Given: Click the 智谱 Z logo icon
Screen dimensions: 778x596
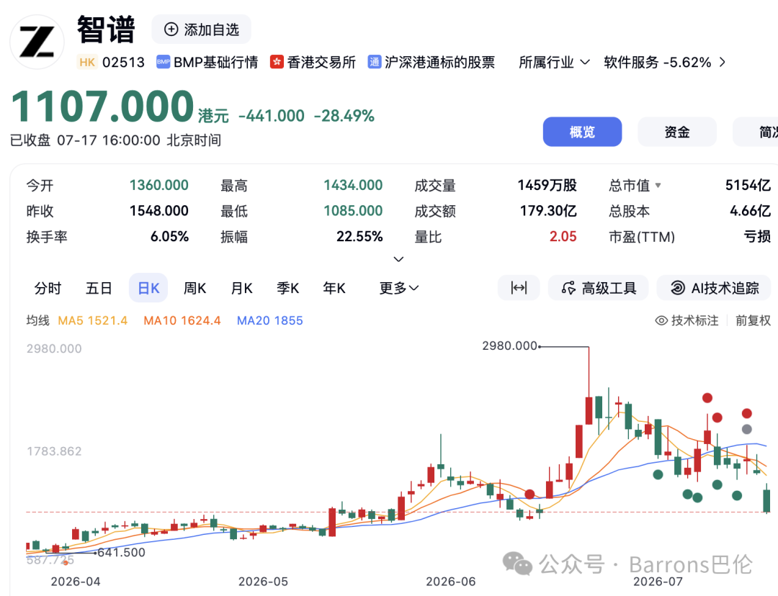Looking at the screenshot, I should [x=37, y=42].
